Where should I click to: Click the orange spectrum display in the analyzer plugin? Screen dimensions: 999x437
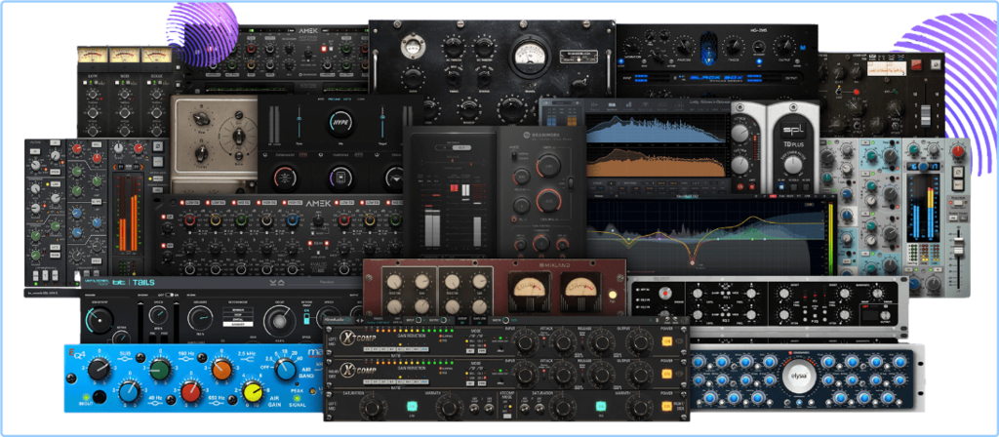[656, 161]
